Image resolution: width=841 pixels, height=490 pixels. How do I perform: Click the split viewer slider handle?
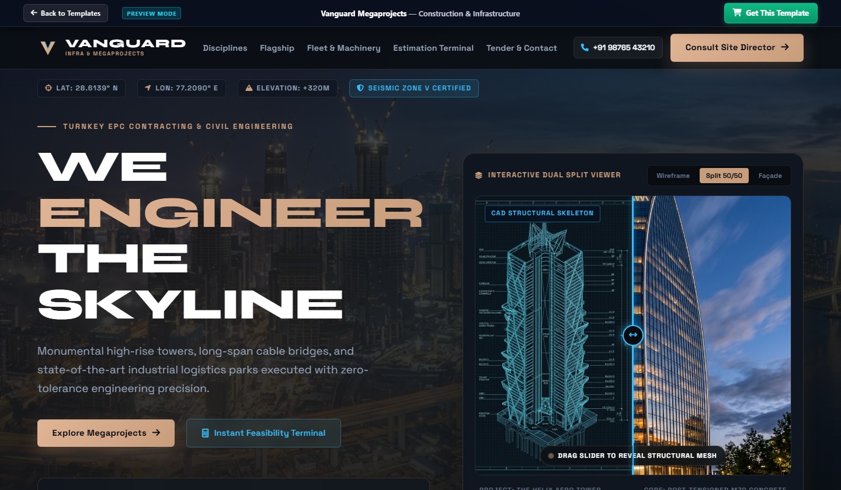(x=633, y=335)
